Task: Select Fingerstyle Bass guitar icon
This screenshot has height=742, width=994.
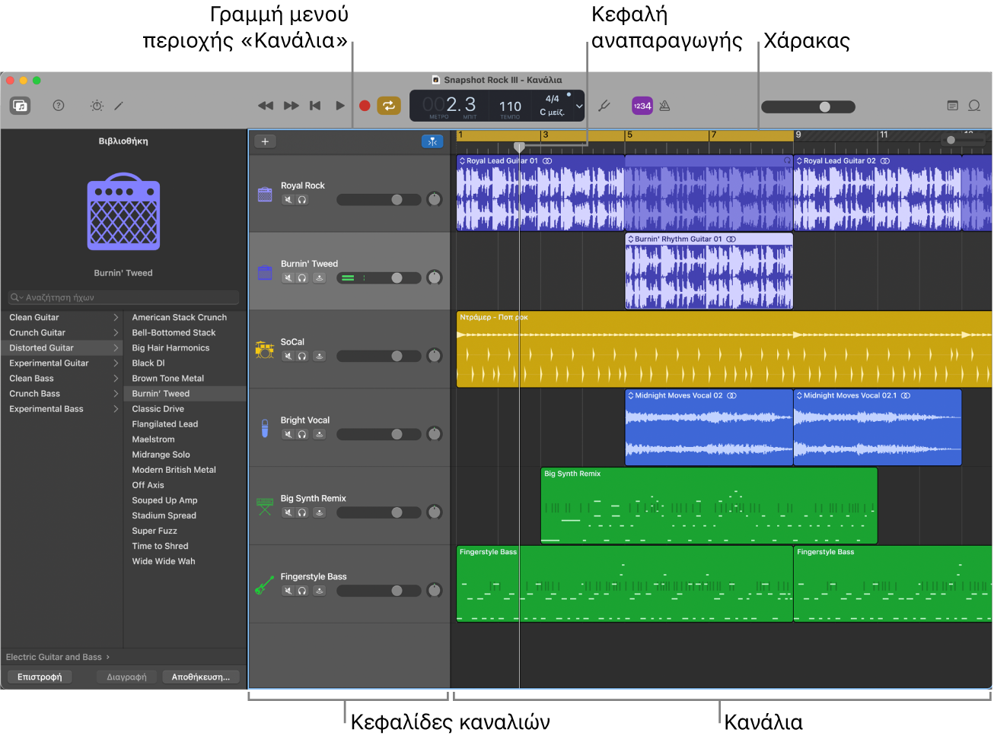Action: point(265,585)
